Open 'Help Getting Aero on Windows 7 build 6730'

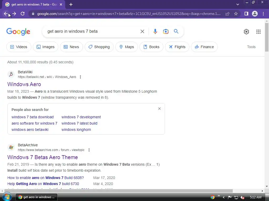(x=43, y=184)
